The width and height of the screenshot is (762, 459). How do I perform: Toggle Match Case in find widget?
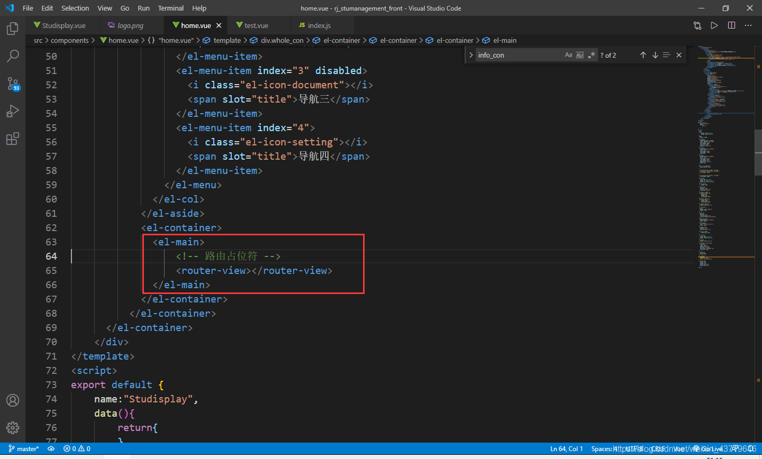coord(568,55)
